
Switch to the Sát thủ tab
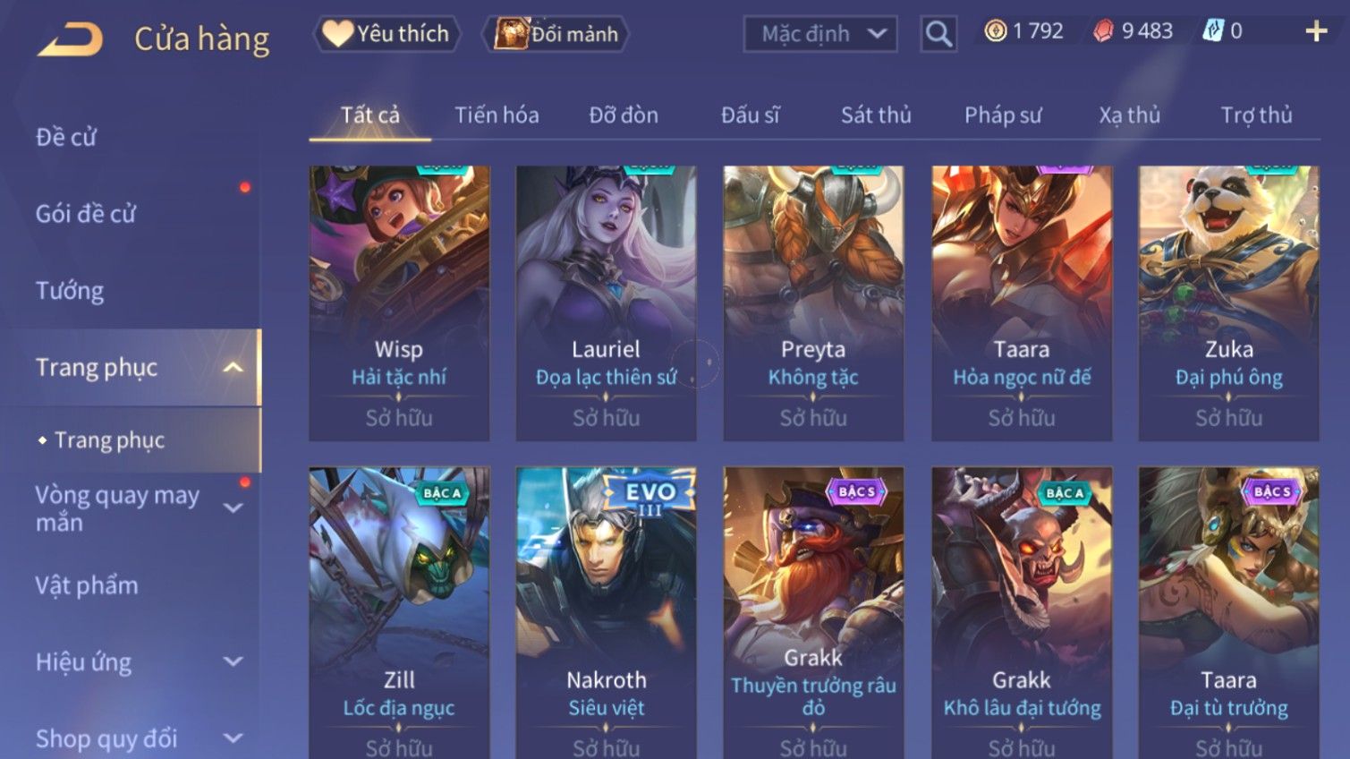[x=876, y=115]
